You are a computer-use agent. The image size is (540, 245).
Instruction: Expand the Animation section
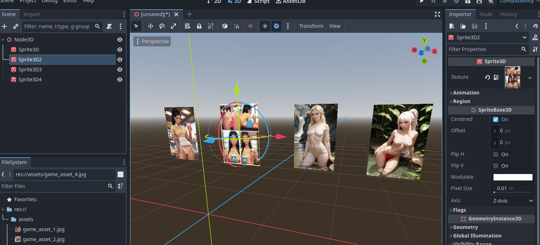click(x=466, y=93)
